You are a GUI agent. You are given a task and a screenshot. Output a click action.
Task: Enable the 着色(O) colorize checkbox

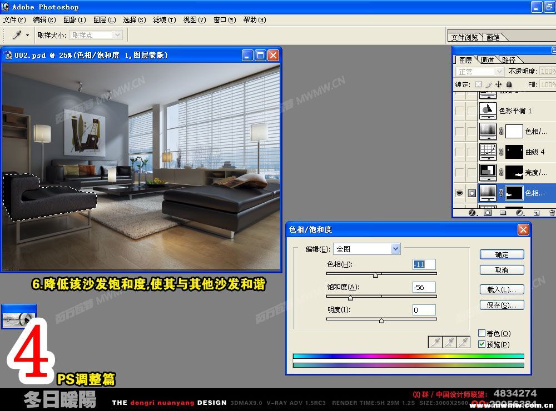coord(481,333)
